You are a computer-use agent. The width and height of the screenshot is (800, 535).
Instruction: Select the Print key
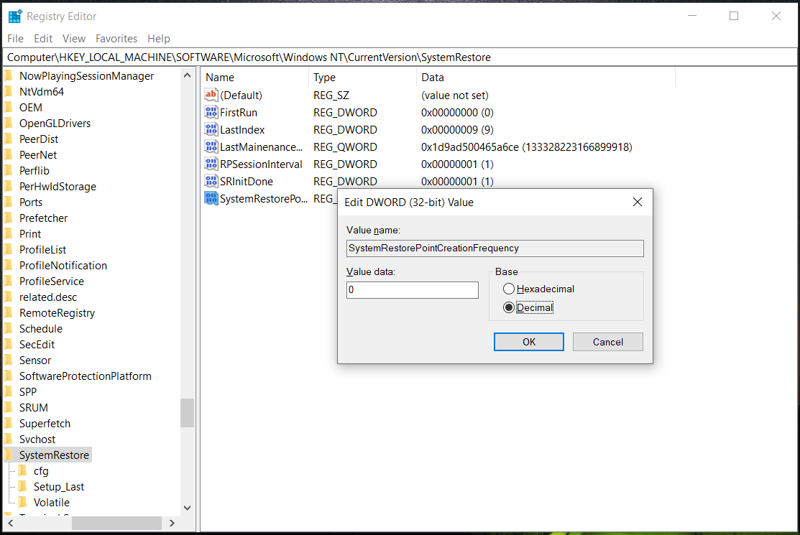click(30, 234)
